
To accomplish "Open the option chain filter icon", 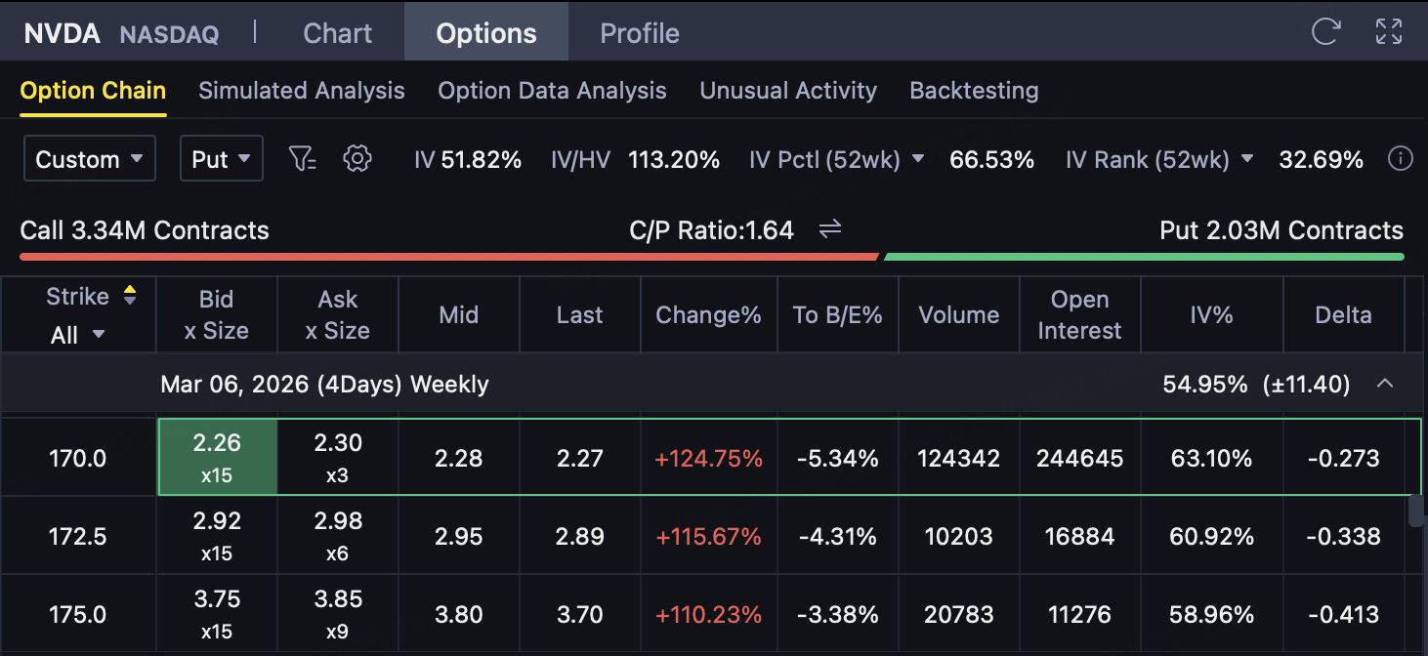I will click(x=303, y=159).
